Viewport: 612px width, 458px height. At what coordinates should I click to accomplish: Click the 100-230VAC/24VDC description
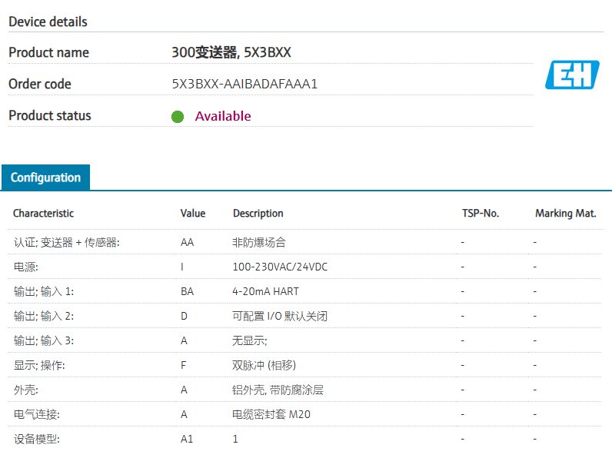tap(280, 267)
